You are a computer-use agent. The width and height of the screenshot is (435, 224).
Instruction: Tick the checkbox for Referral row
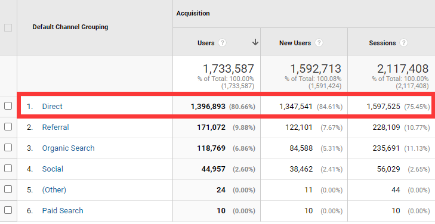tap(8, 127)
